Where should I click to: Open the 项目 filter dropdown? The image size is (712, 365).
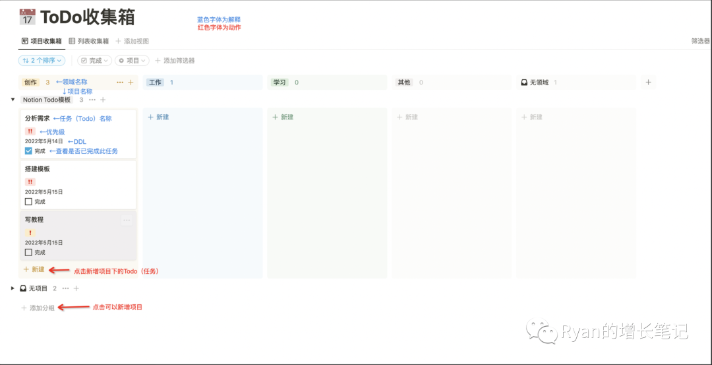132,61
